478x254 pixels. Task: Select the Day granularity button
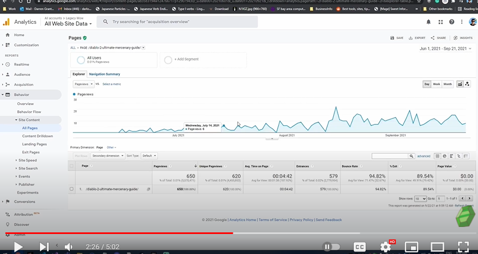coord(427,84)
